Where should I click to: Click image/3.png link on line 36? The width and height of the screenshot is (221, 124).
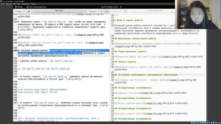coord(170,56)
